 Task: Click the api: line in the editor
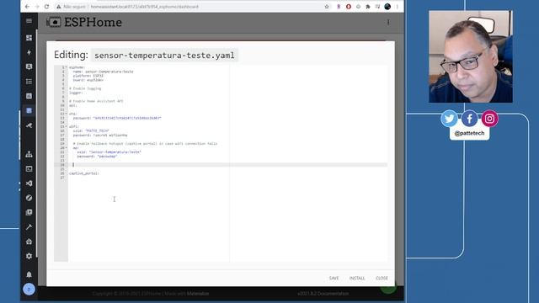(72, 105)
